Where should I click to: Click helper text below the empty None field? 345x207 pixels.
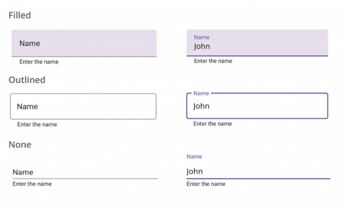pos(32,184)
